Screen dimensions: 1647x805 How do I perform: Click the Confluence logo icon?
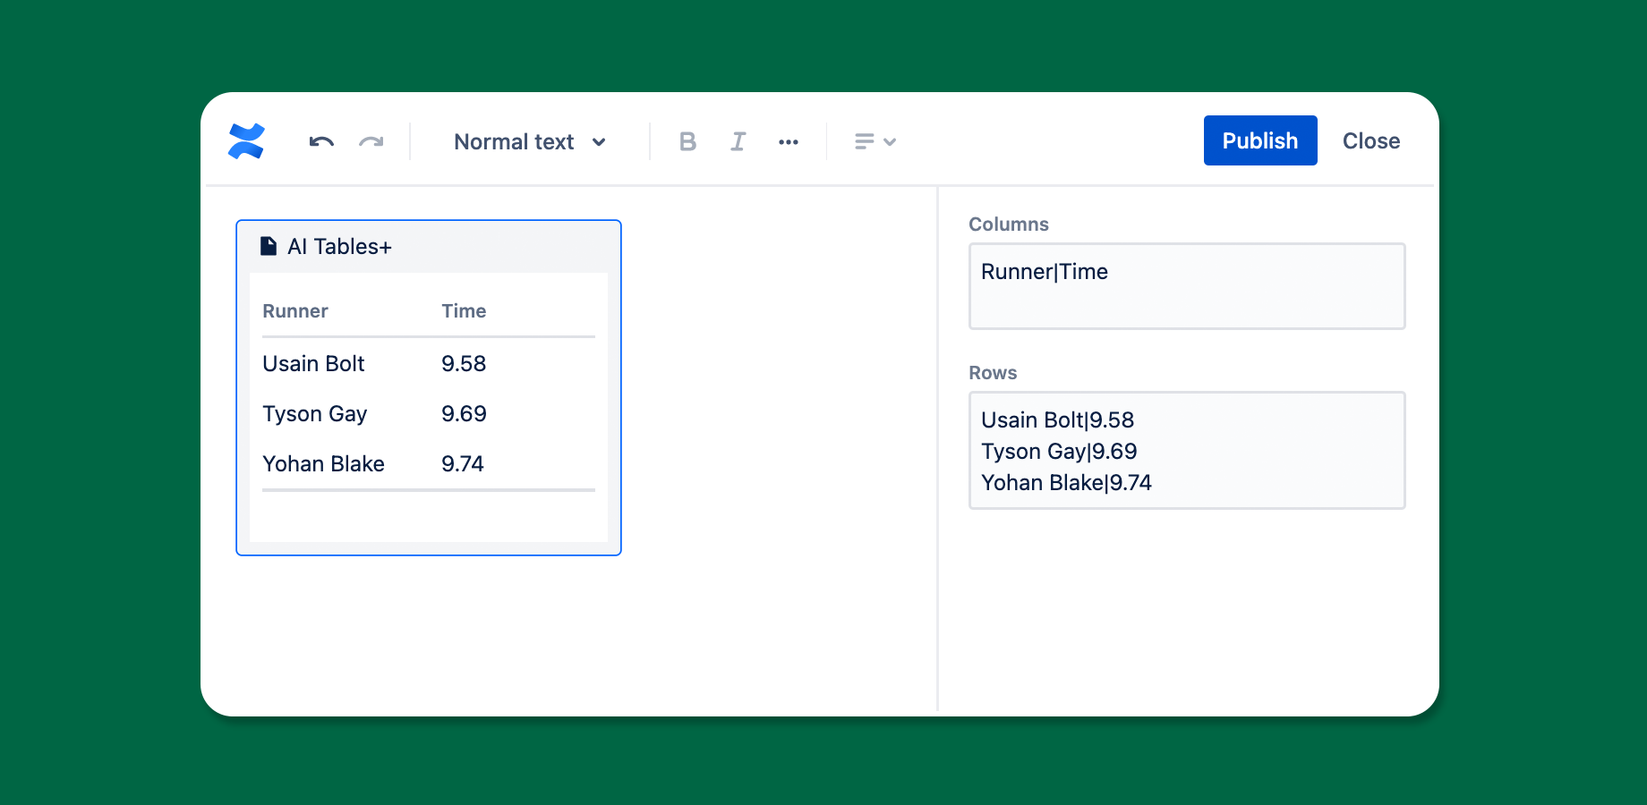click(x=246, y=141)
